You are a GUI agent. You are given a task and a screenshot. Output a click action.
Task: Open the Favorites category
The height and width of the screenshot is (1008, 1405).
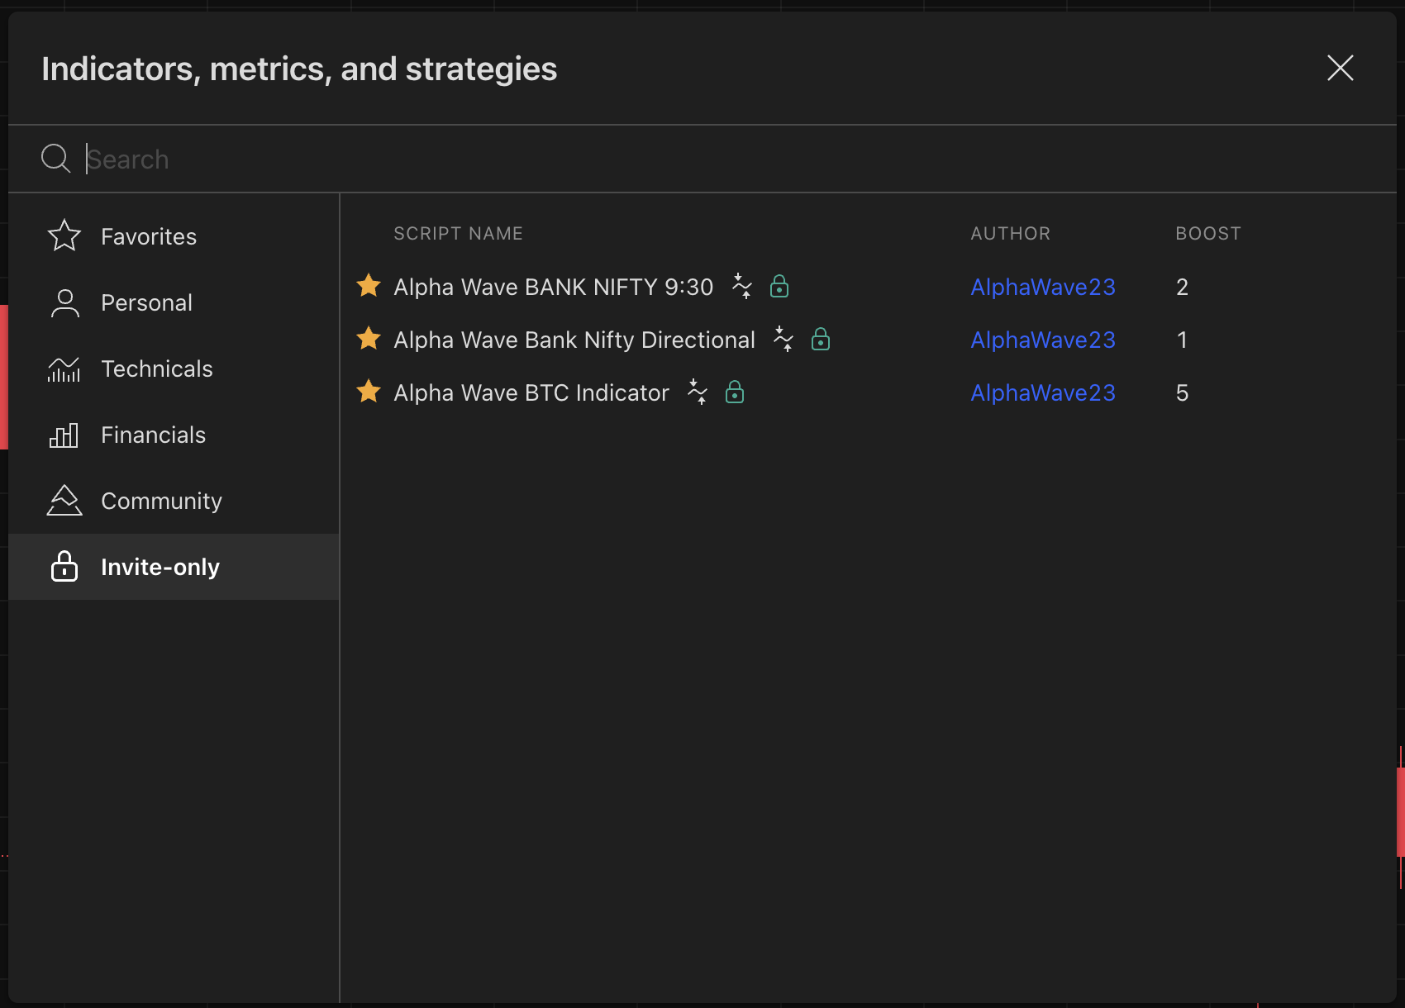click(x=149, y=236)
